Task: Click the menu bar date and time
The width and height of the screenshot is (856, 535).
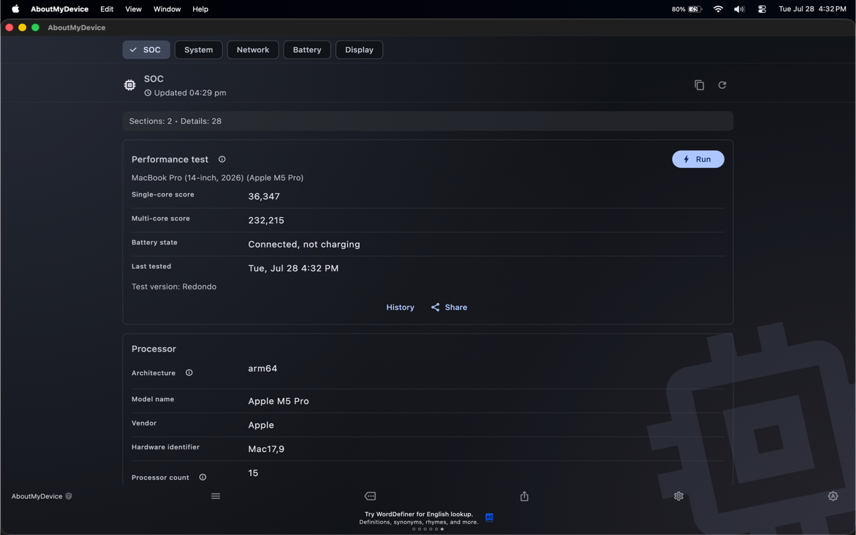Action: [813, 9]
